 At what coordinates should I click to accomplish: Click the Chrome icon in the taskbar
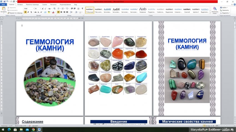point(33,129)
